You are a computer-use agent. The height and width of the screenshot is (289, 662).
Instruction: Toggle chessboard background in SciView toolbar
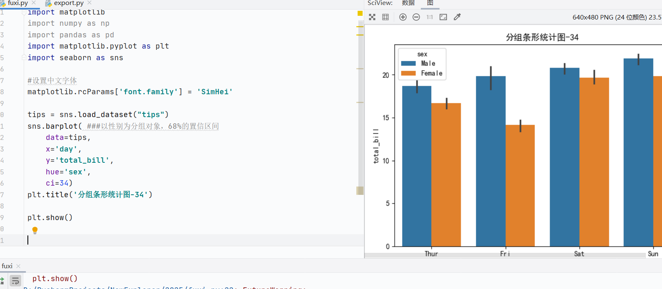point(372,17)
